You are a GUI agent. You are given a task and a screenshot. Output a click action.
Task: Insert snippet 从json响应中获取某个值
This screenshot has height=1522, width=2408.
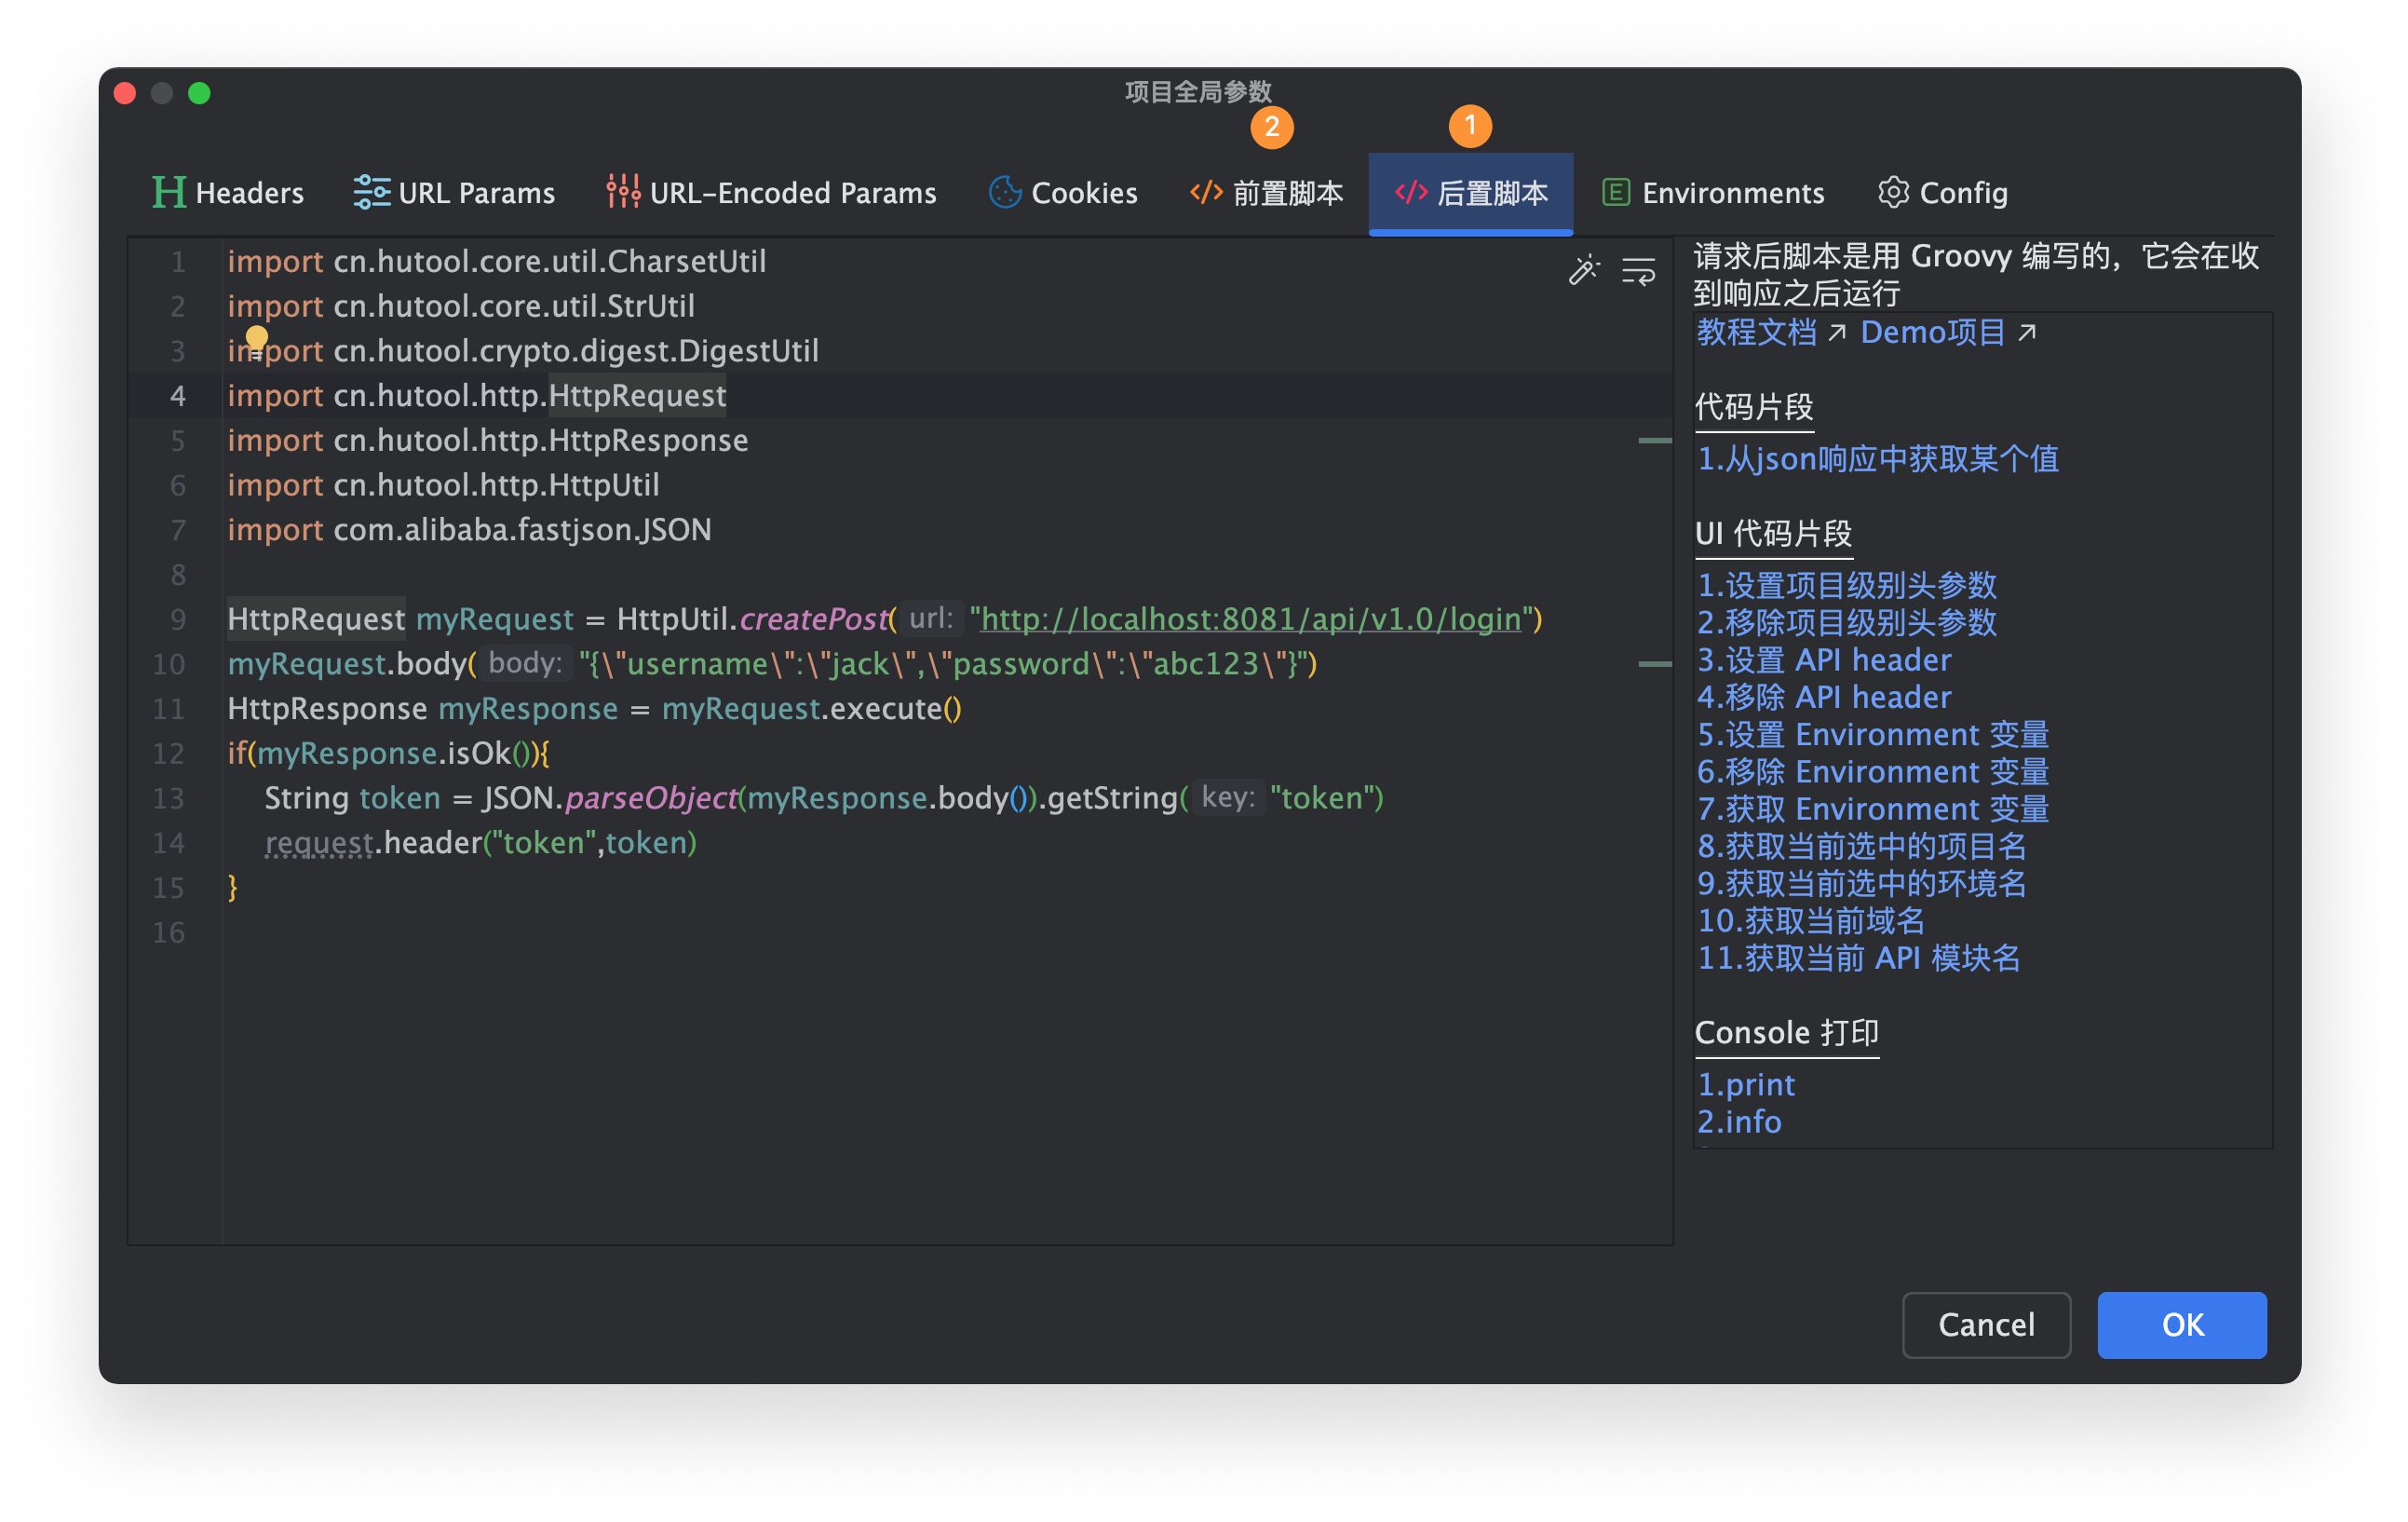pos(1877,459)
